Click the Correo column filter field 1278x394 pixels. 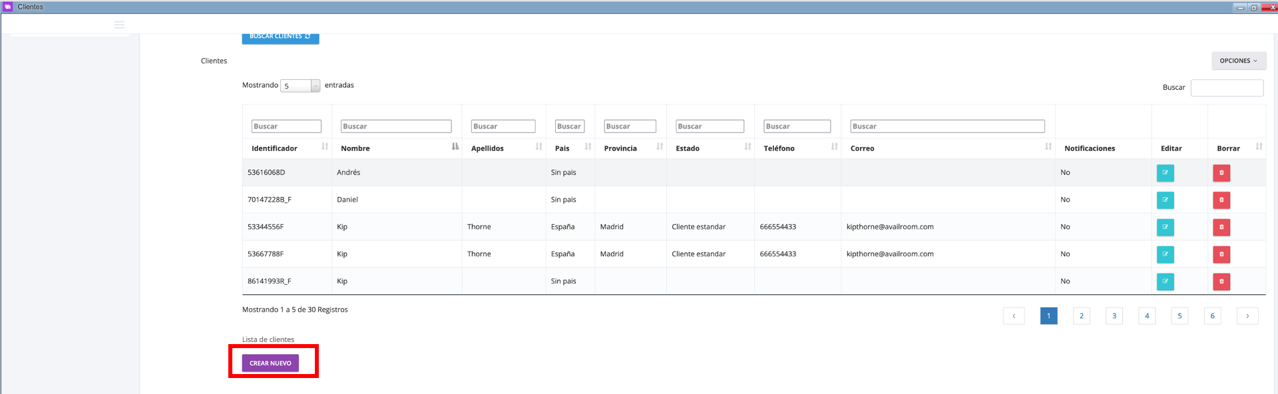(x=947, y=126)
